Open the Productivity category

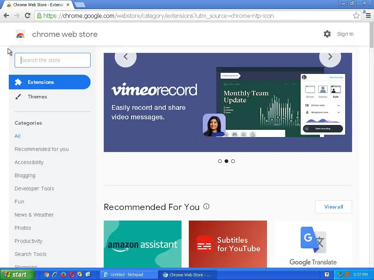pyautogui.click(x=28, y=241)
